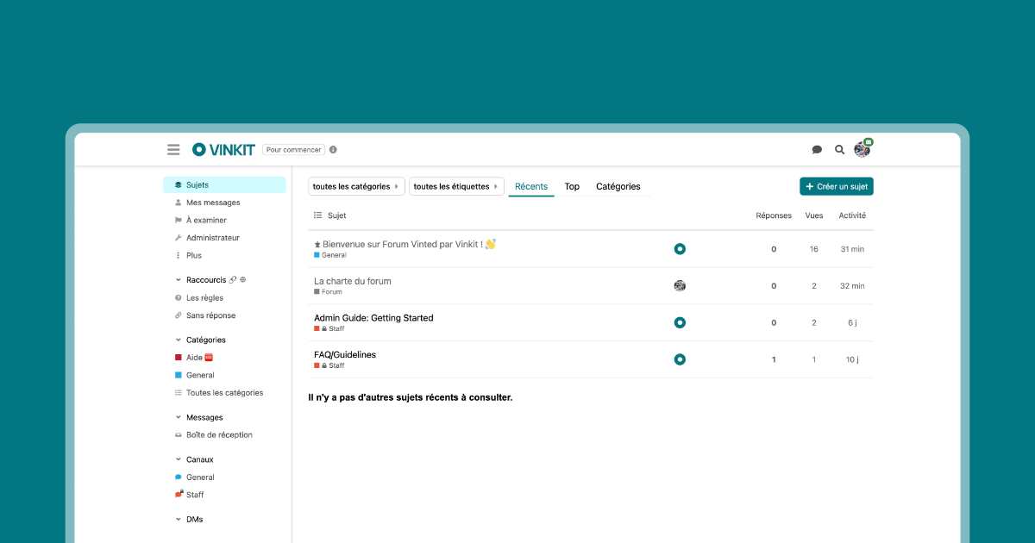Sort by the 'Vues' column header
This screenshot has height=543, width=1035.
[813, 215]
